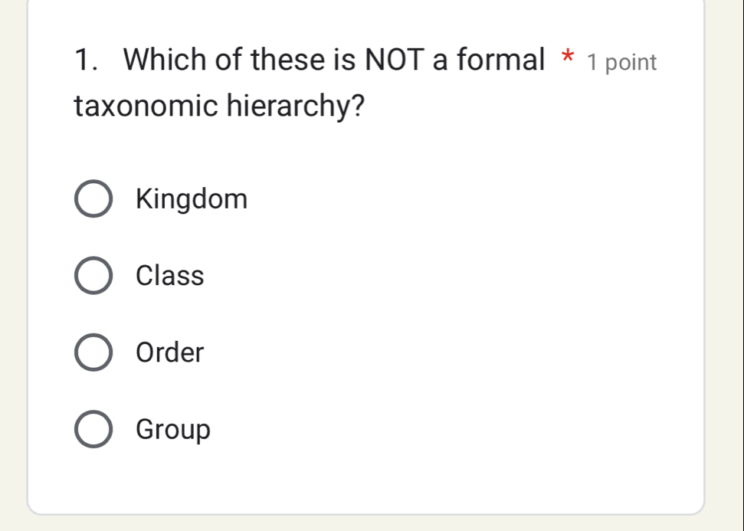Image resolution: width=744 pixels, height=531 pixels.
Task: Click the 'Order' answer label text
Action: (170, 352)
